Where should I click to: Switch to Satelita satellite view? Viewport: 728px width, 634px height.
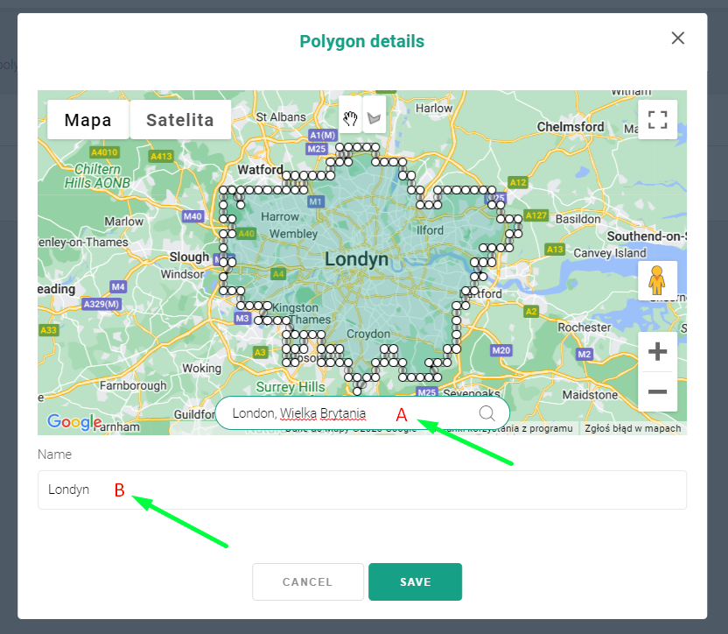coord(180,120)
